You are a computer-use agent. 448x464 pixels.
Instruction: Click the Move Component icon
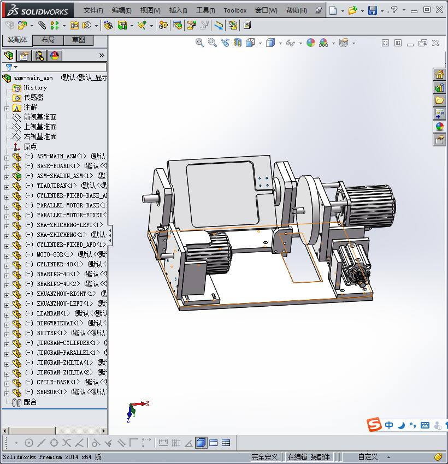[87, 26]
